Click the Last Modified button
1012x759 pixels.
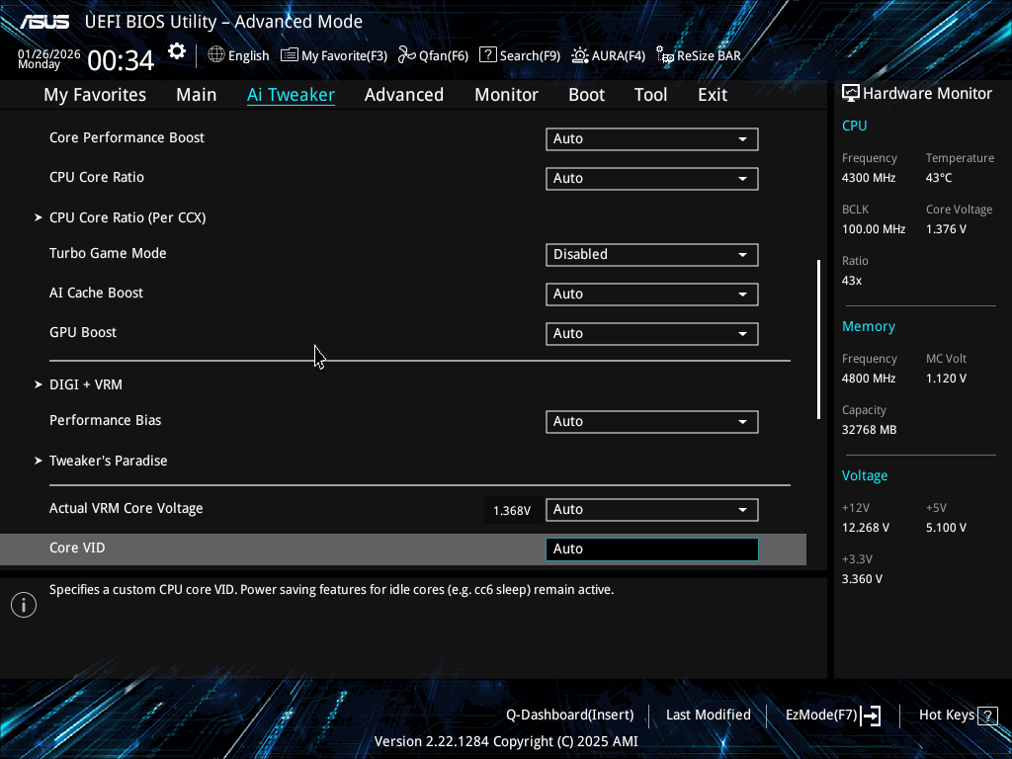coord(708,716)
